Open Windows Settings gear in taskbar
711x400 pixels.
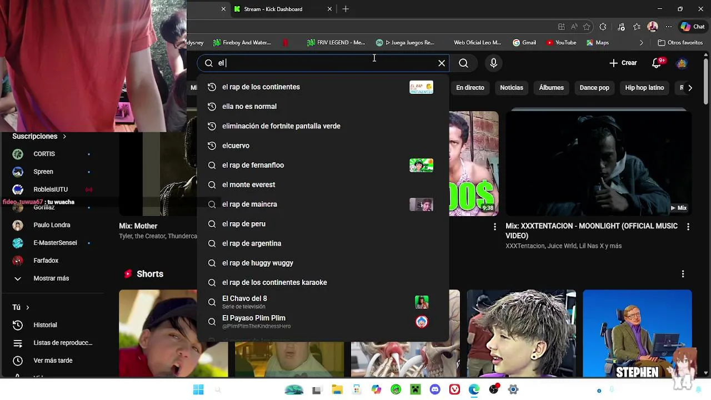click(x=513, y=390)
